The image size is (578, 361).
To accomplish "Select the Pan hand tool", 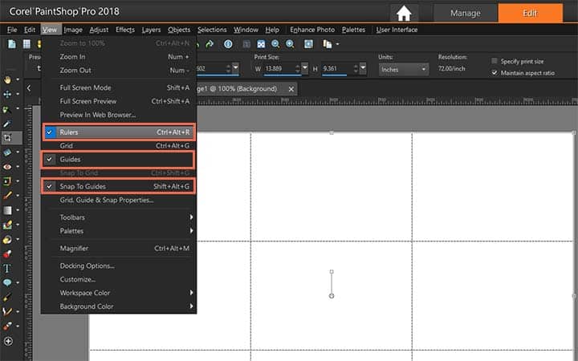I will click(7, 79).
